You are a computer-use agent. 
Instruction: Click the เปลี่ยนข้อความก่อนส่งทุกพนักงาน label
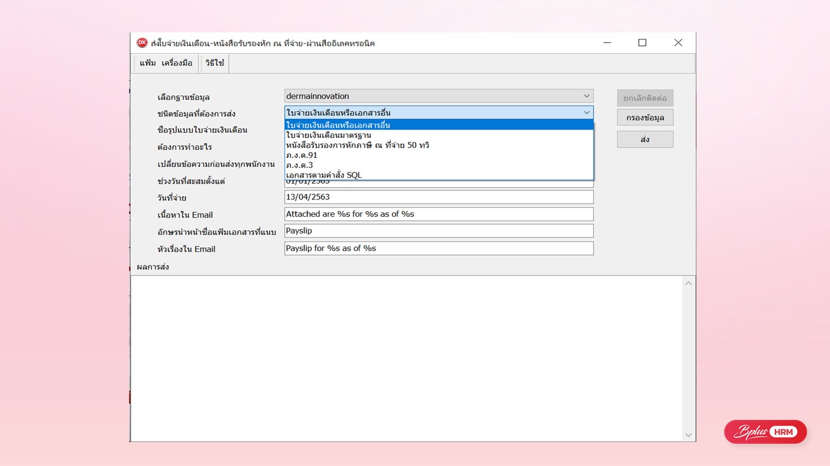coord(216,164)
